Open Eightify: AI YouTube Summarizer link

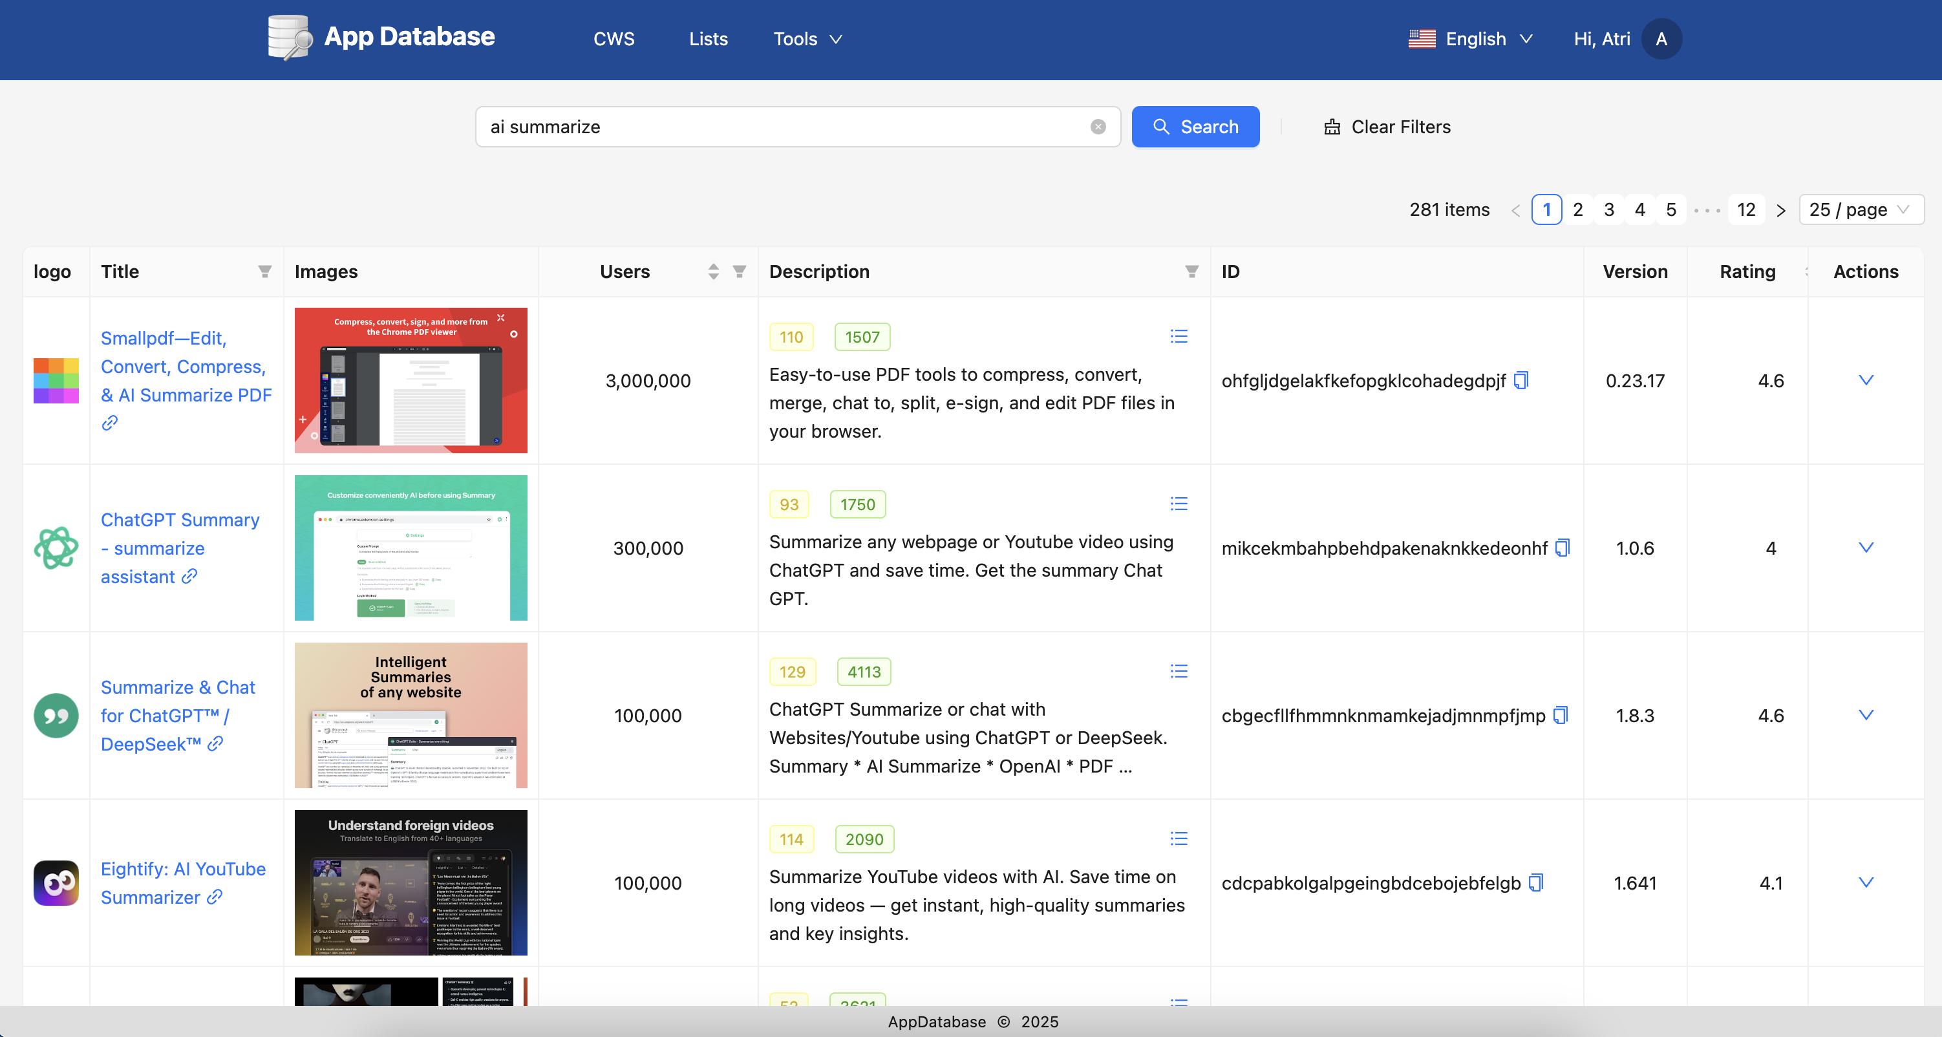tap(183, 883)
